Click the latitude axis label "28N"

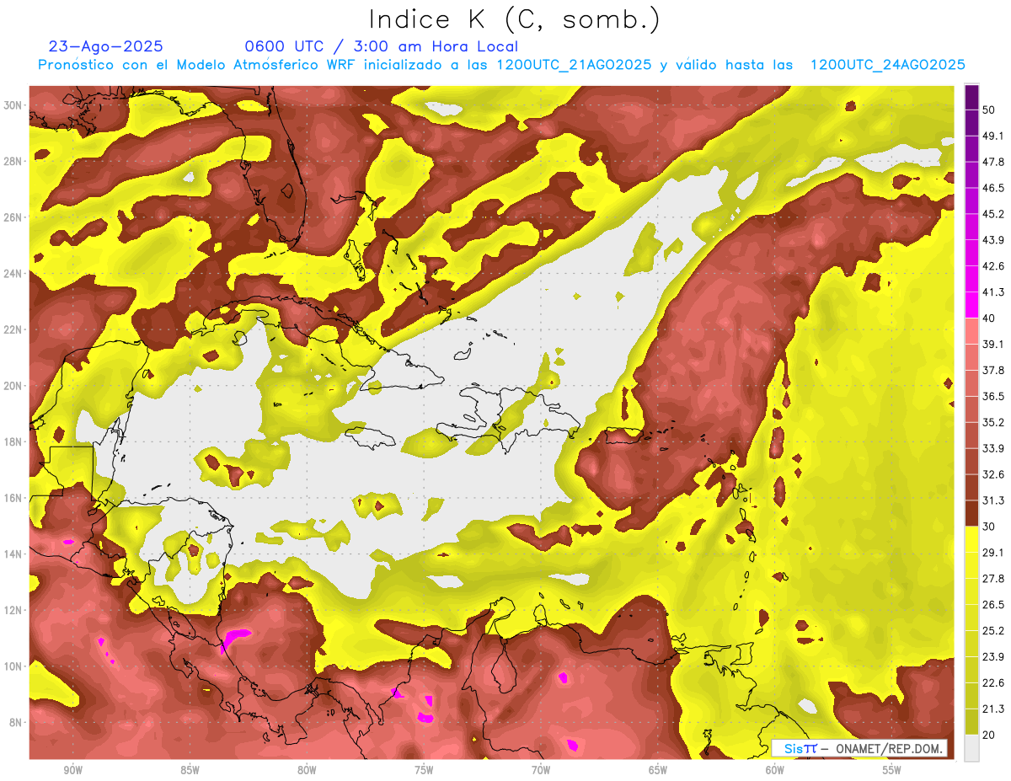tap(13, 161)
